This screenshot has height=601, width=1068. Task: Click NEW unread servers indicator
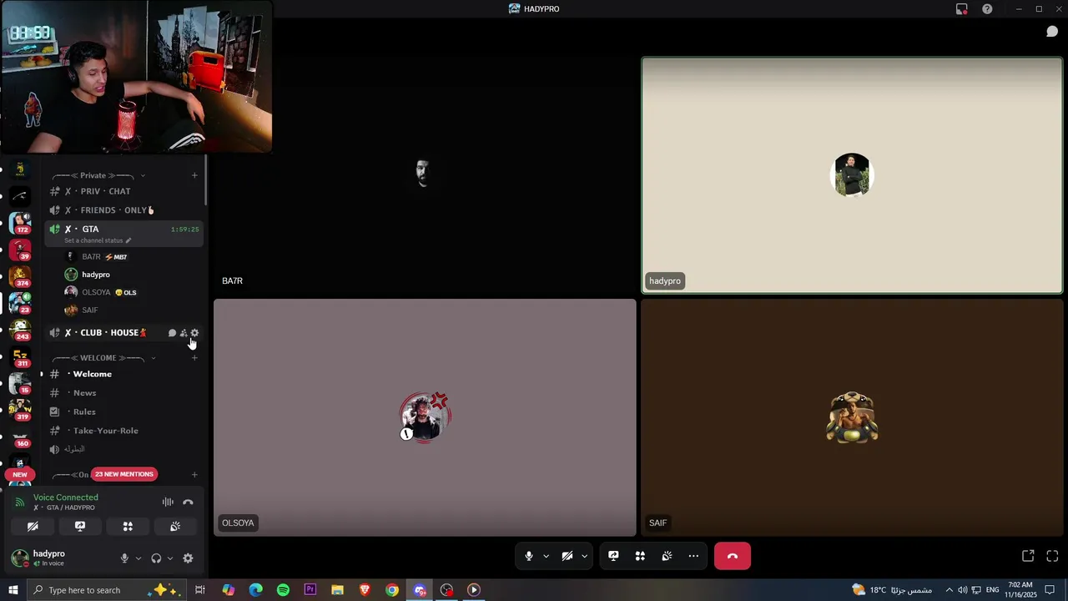(20, 474)
